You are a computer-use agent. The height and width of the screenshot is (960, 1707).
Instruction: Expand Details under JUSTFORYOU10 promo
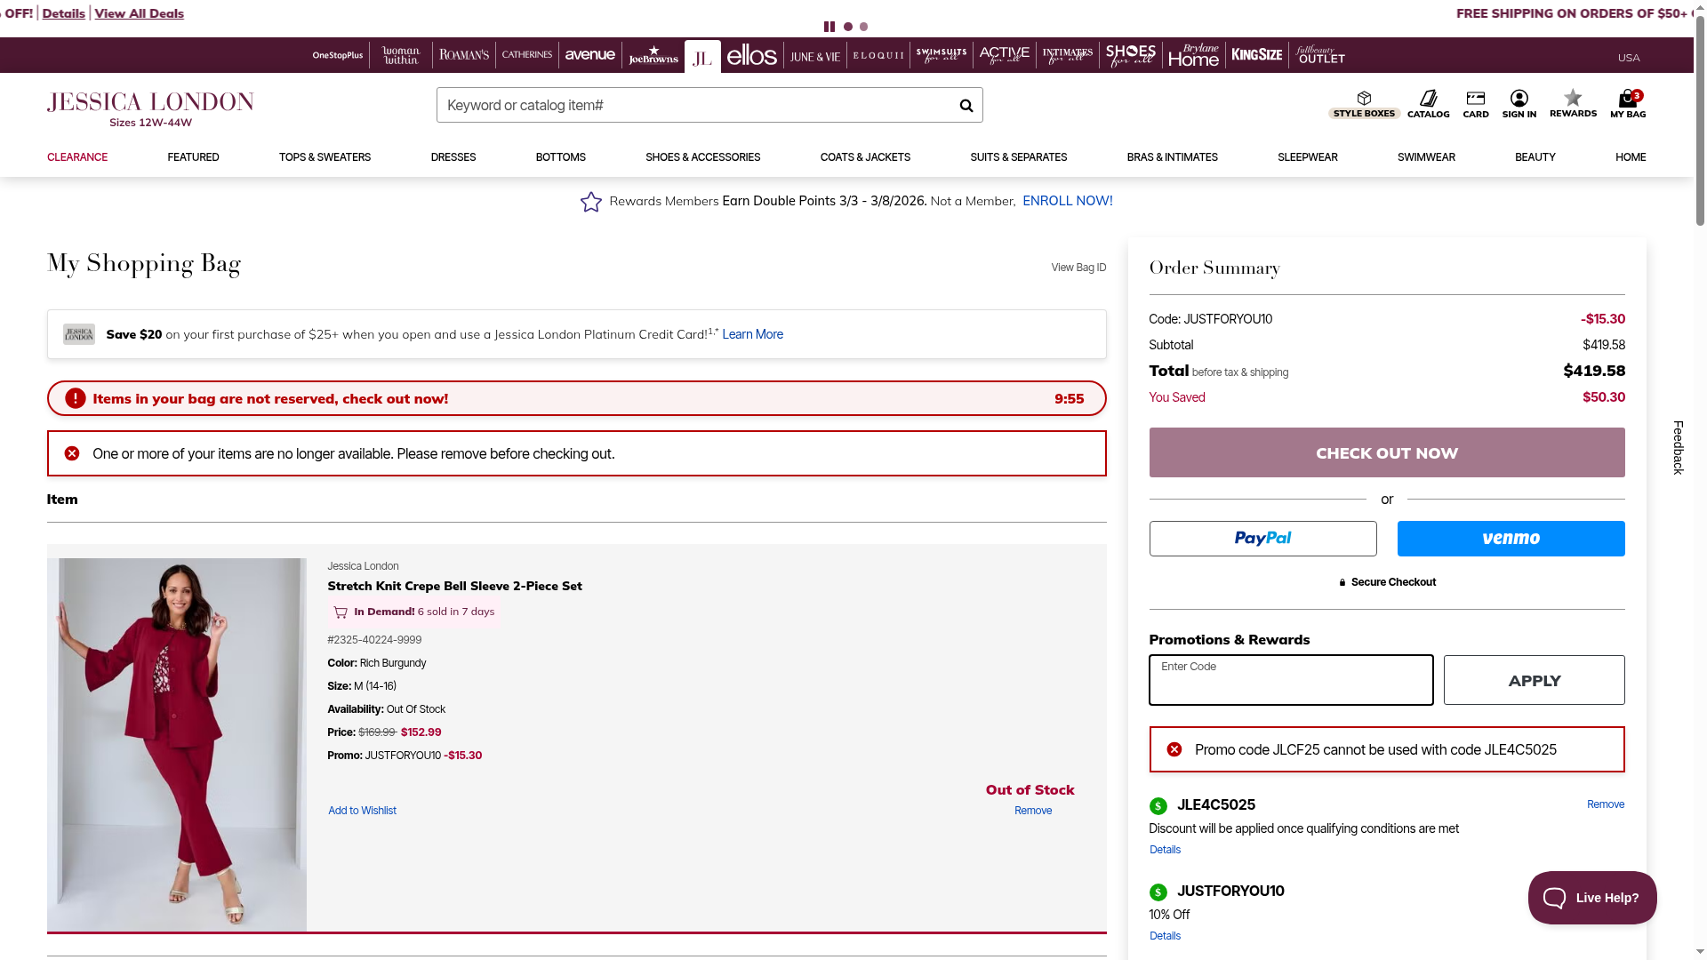pyautogui.click(x=1165, y=936)
